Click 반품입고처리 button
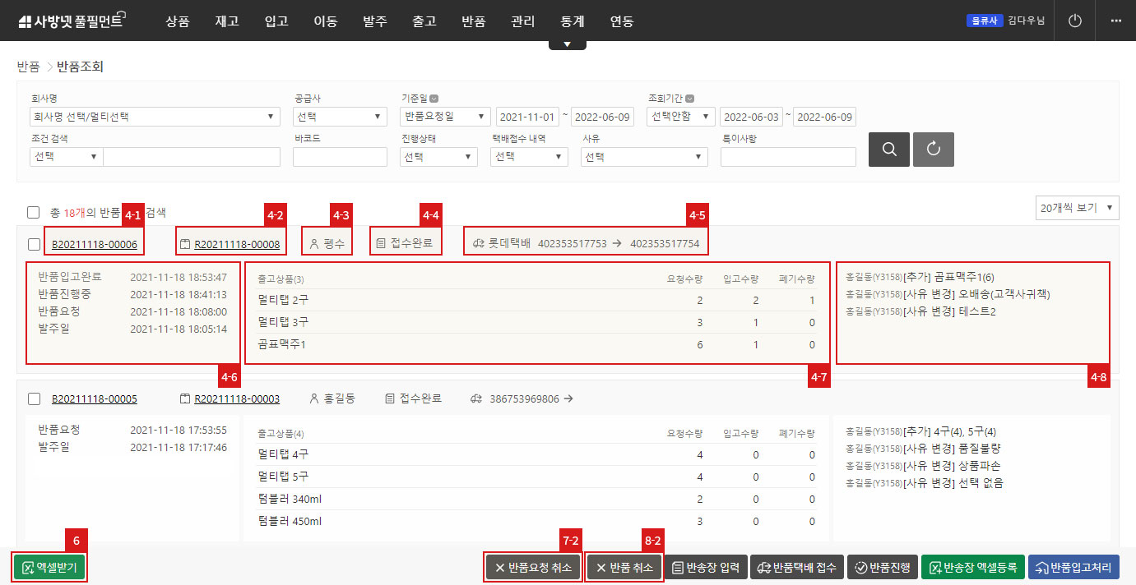 [x=1073, y=568]
